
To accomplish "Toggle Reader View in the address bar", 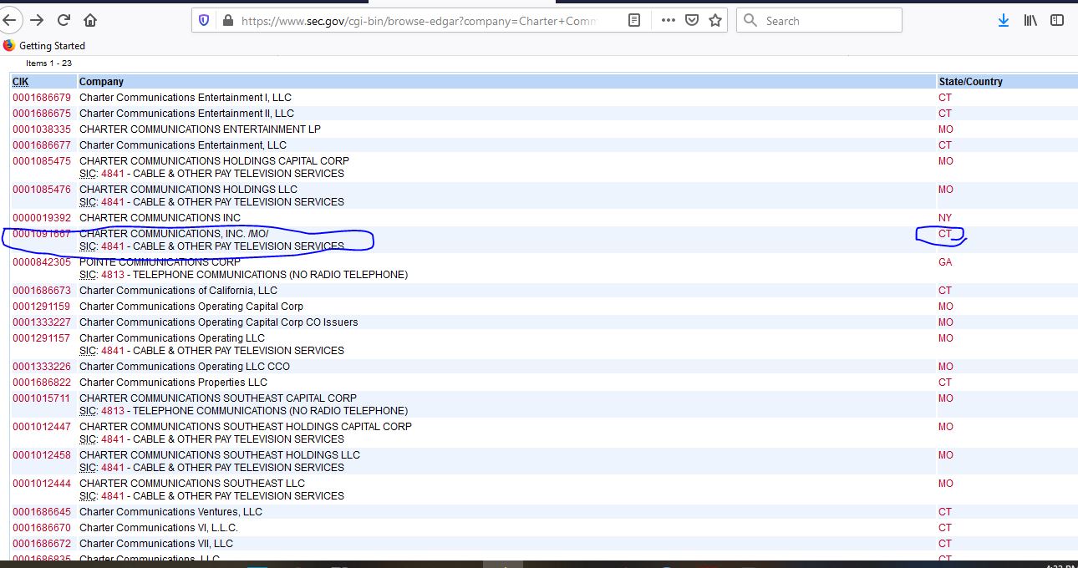I will (634, 20).
